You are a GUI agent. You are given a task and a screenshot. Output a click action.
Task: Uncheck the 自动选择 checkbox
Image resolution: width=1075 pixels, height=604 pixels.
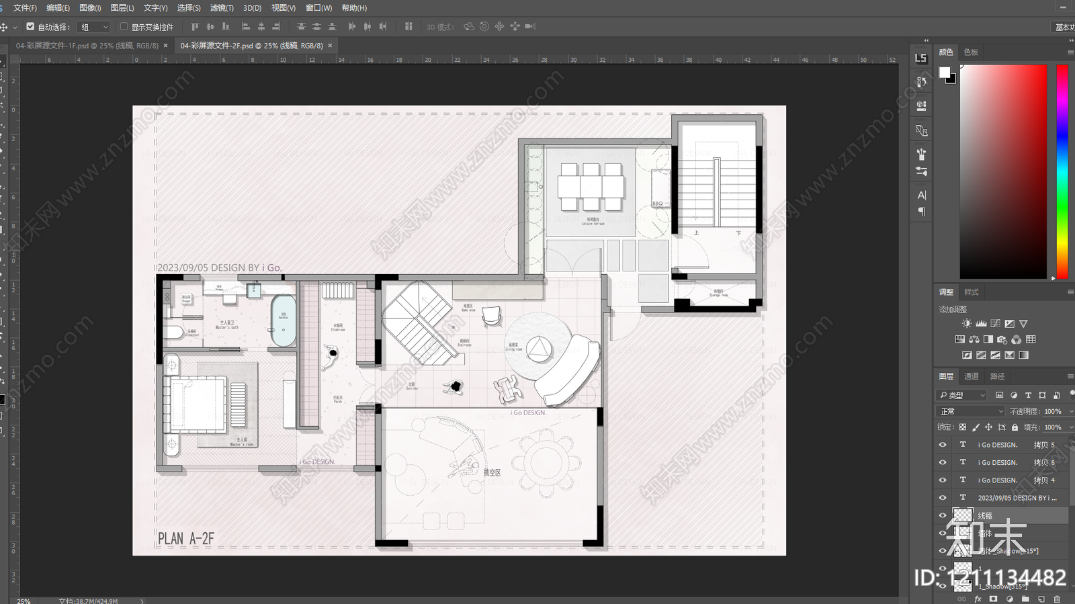point(30,27)
